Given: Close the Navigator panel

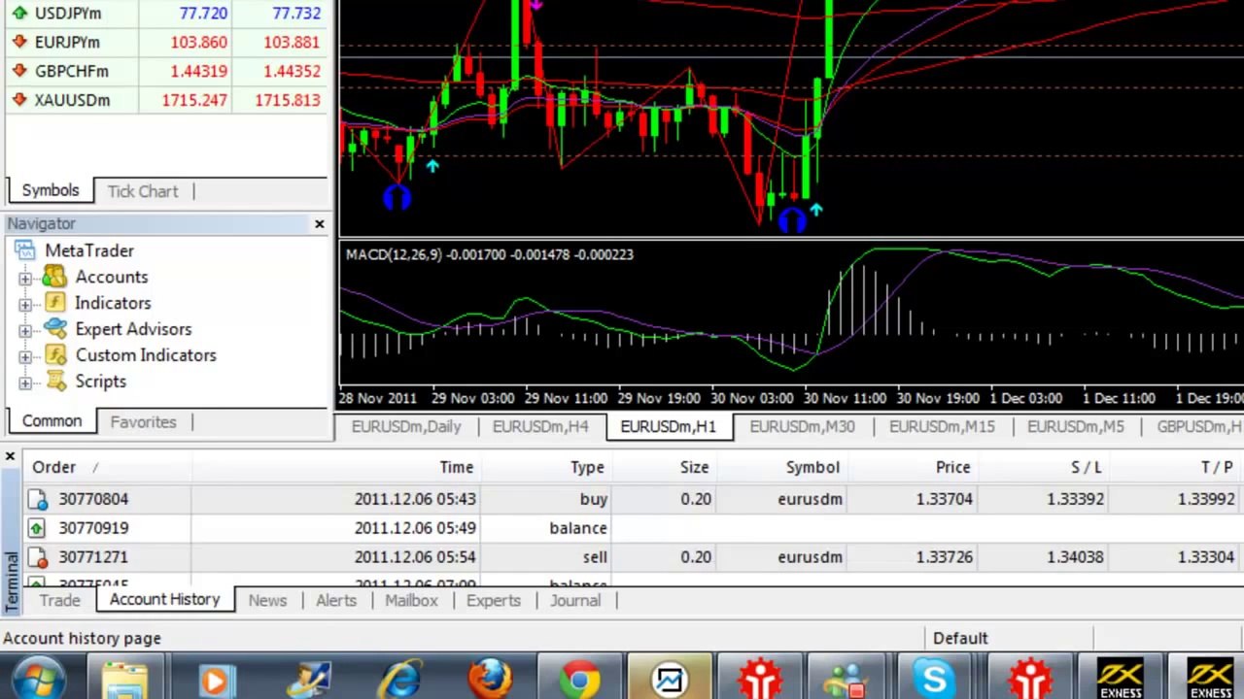Looking at the screenshot, I should click(319, 224).
